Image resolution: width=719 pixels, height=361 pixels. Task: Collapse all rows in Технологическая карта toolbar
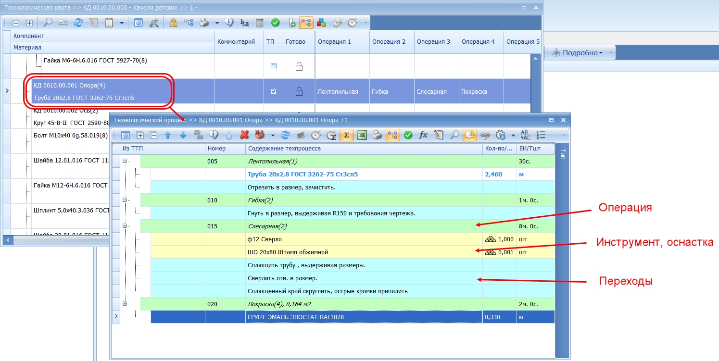[x=15, y=23]
